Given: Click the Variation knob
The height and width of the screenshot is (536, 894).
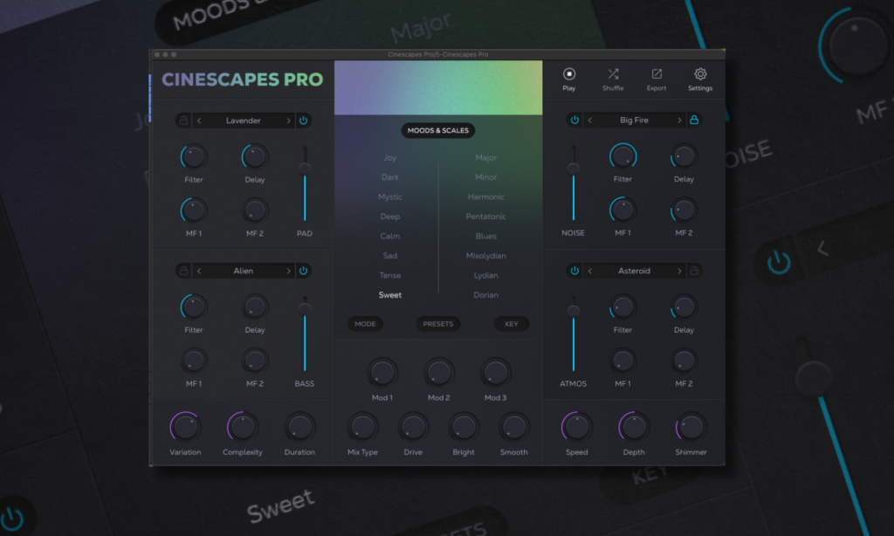Looking at the screenshot, I should [x=185, y=427].
